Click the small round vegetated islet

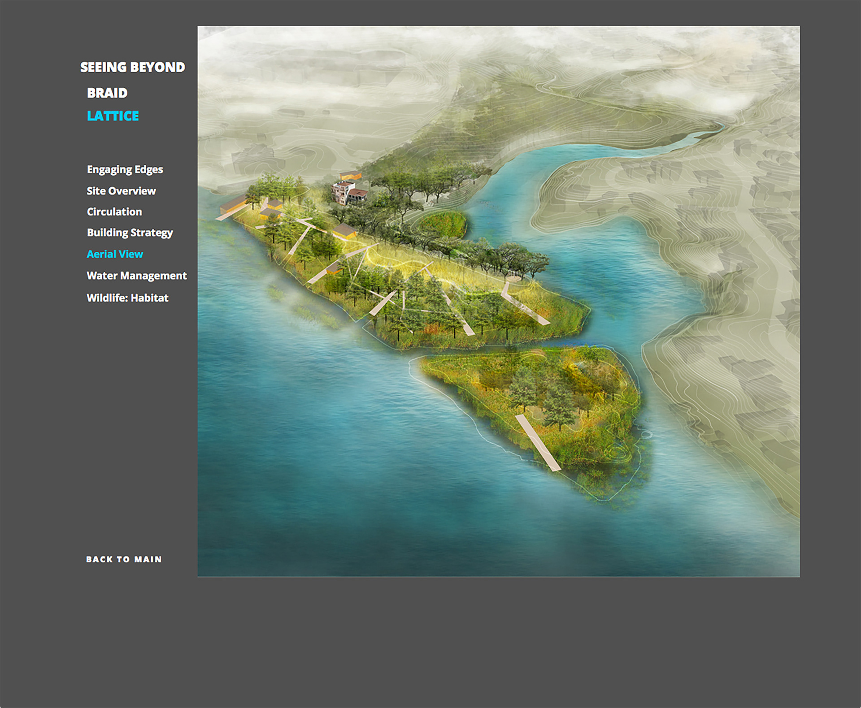coord(443,224)
